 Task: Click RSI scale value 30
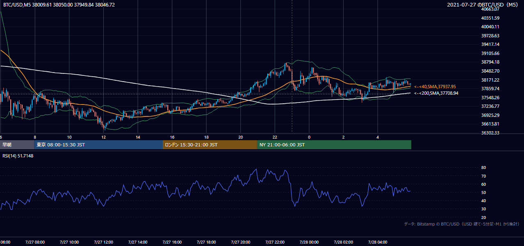click(483, 209)
